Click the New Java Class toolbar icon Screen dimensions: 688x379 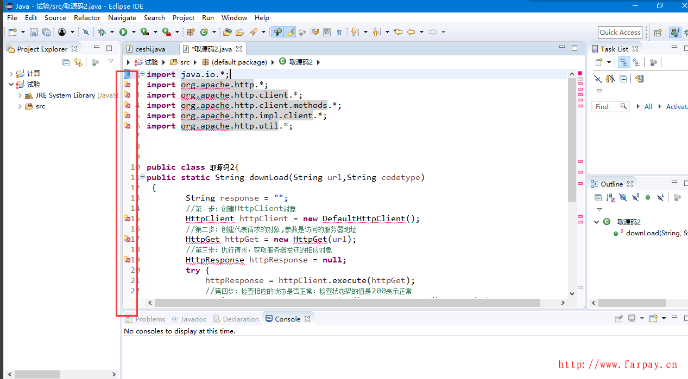point(204,33)
